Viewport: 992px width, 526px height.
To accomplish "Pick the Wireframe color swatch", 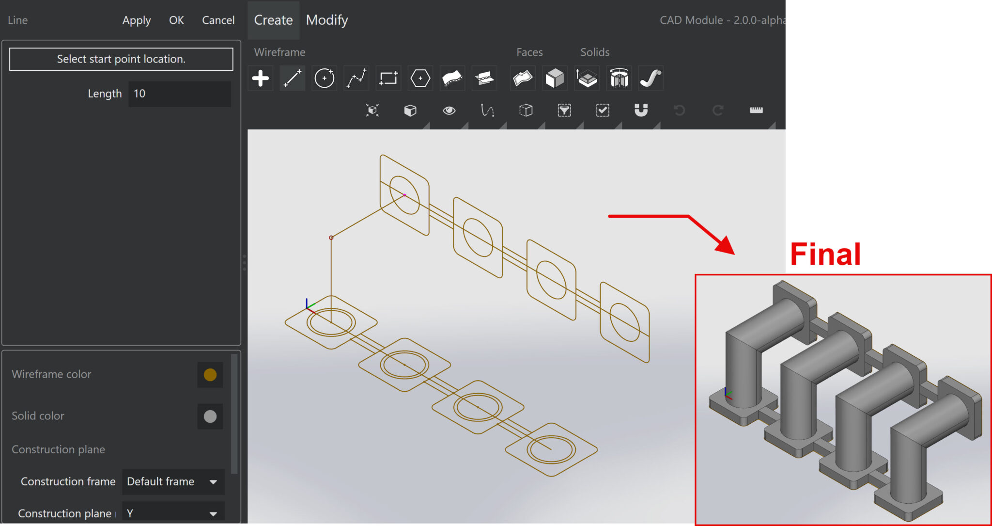I will coord(210,375).
